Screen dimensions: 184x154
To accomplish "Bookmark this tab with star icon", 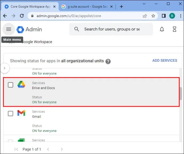I will pos(153,16).
